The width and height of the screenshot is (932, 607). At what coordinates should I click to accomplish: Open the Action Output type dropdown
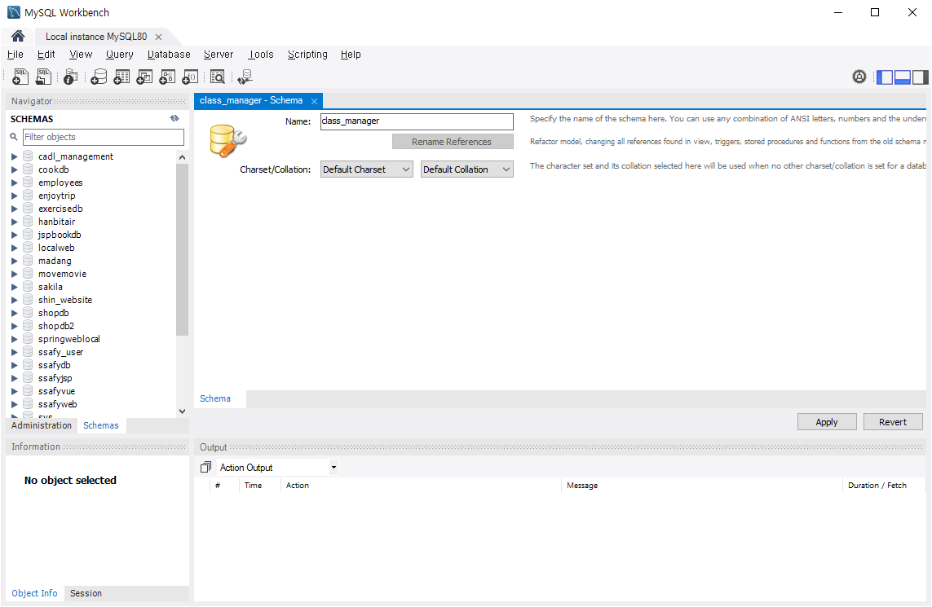click(333, 468)
